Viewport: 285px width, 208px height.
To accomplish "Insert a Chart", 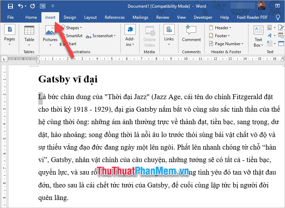I will click(68, 44).
